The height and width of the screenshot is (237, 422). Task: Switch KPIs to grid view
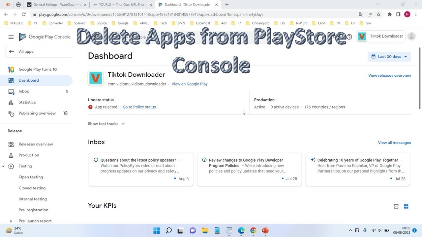pyautogui.click(x=406, y=206)
